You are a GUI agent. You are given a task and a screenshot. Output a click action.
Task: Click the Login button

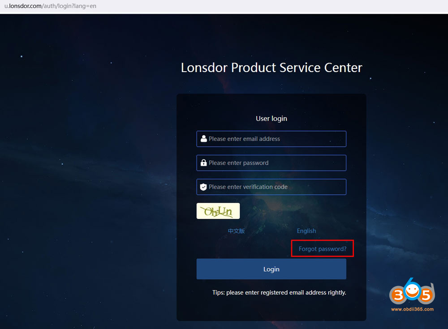271,269
